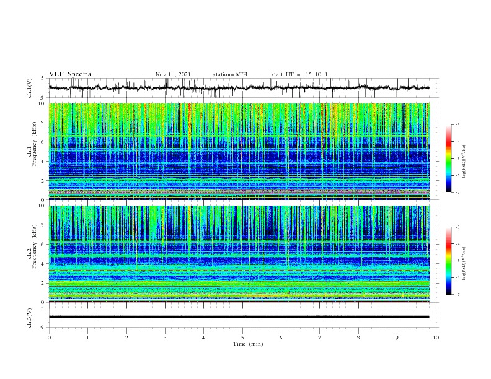Screen dimensions: 491x379
Task: Select the "start UT = 15:10:1" text
Action: click(299, 74)
